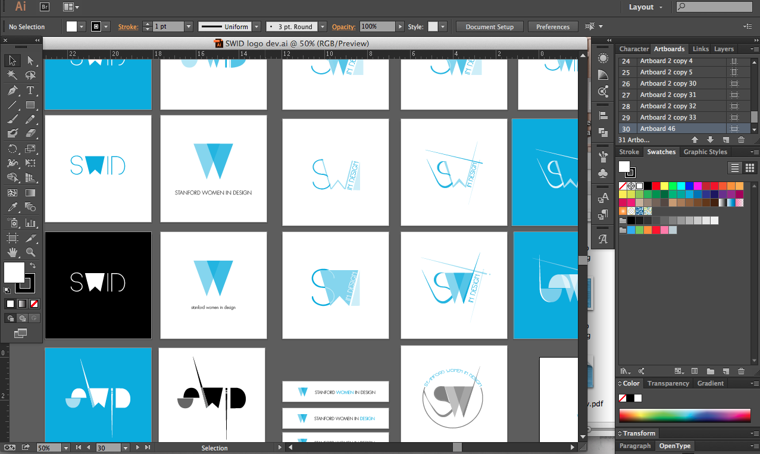
Task: Switch to the Paragraph tab
Action: click(635, 446)
